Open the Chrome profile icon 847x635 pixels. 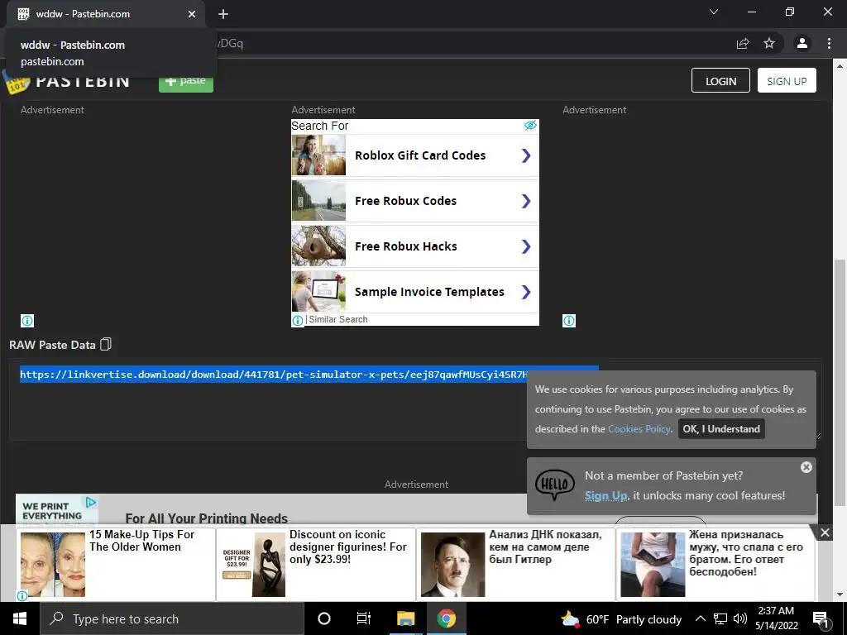[x=802, y=43]
